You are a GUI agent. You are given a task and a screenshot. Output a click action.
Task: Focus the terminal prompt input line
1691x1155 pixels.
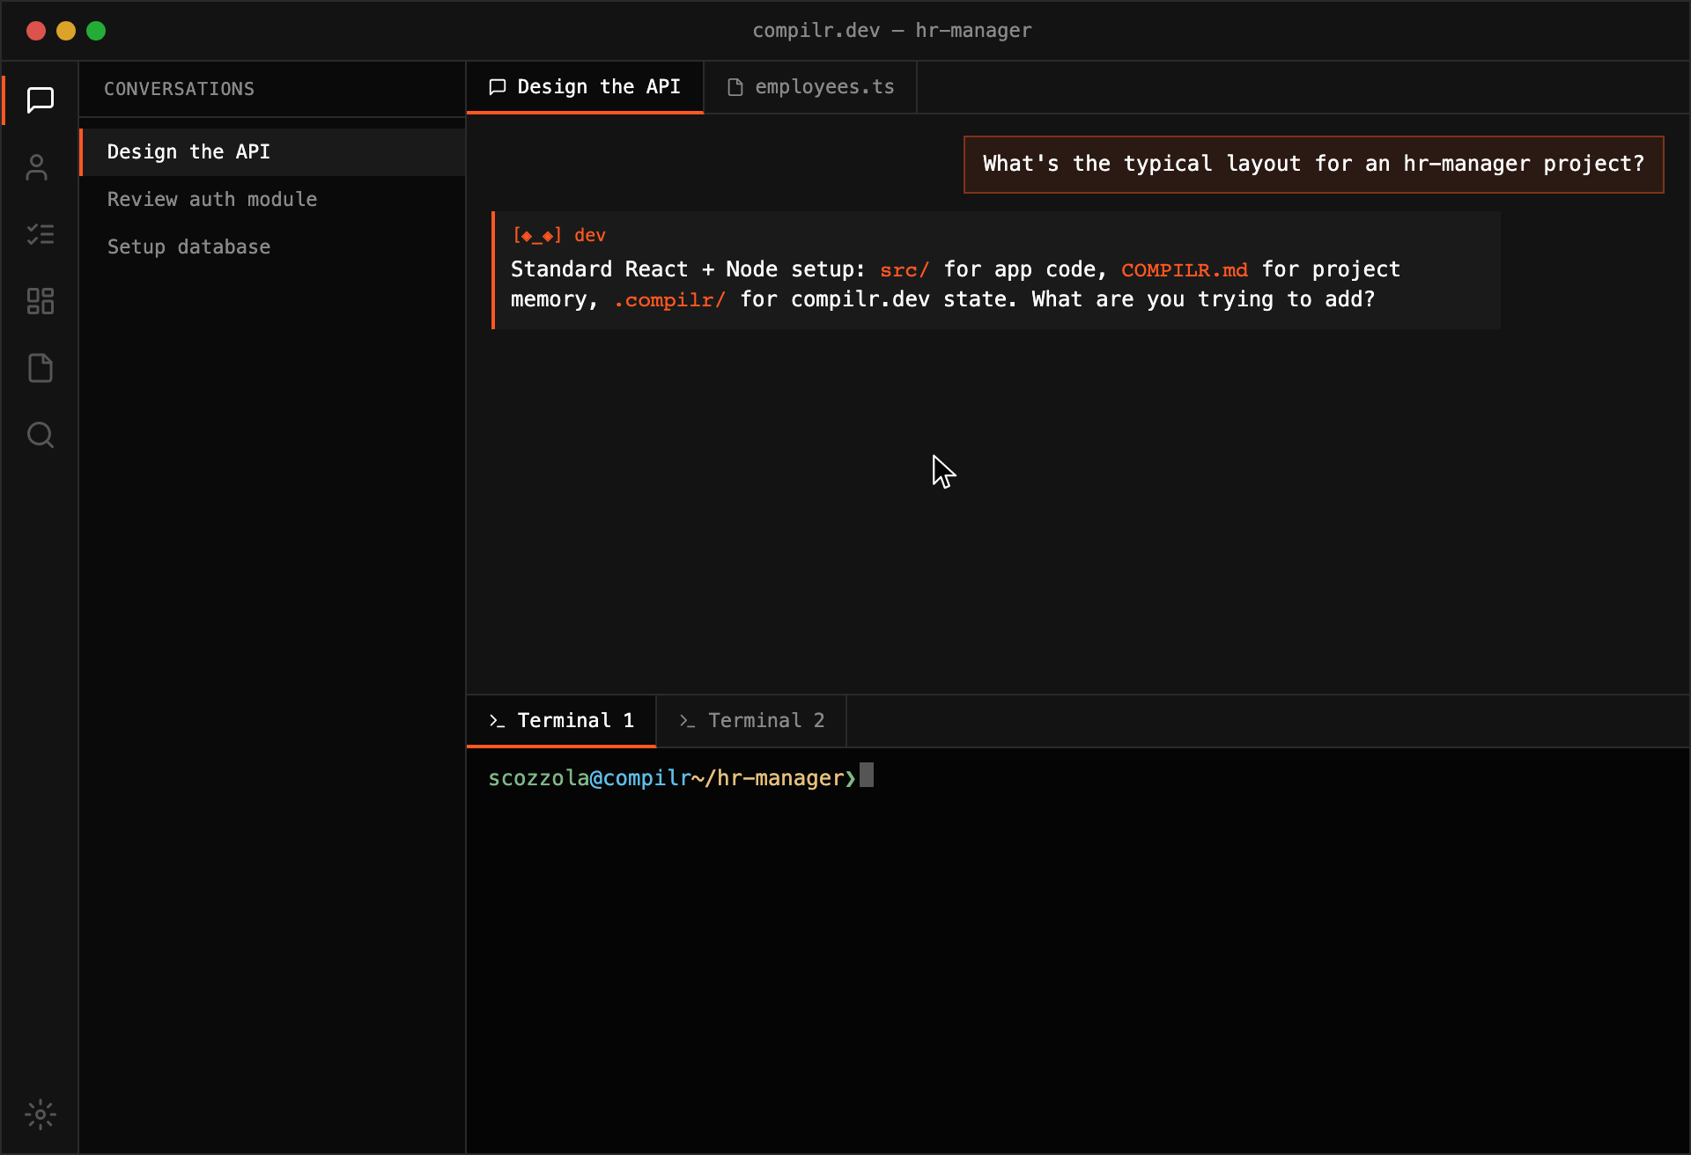1077,778
